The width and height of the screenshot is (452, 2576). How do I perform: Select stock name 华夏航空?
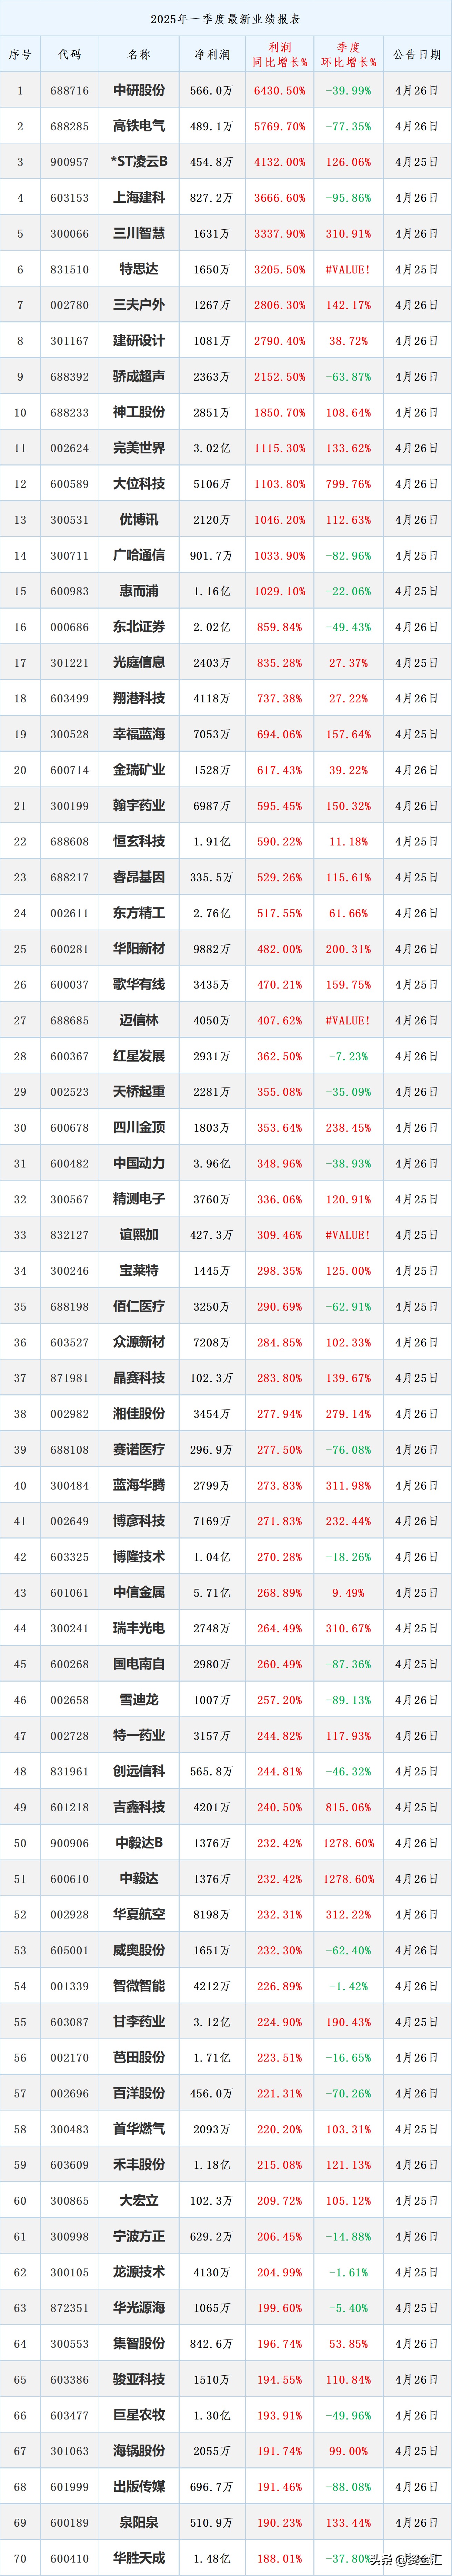coord(139,1914)
